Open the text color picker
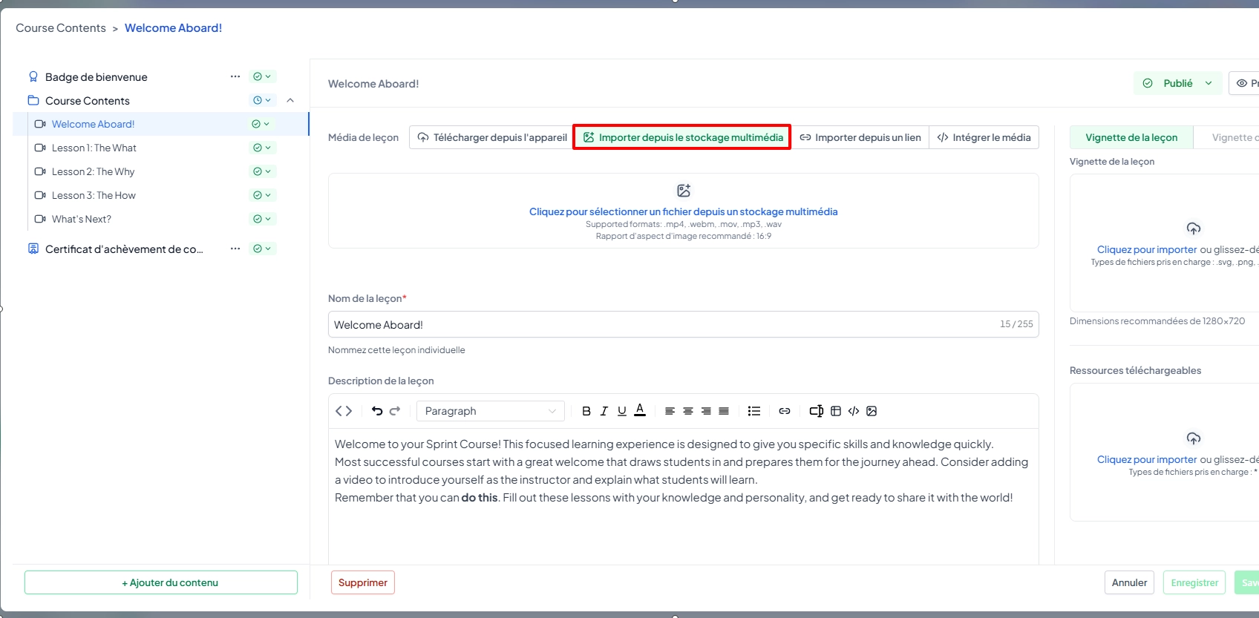This screenshot has width=1259, height=618. [640, 411]
